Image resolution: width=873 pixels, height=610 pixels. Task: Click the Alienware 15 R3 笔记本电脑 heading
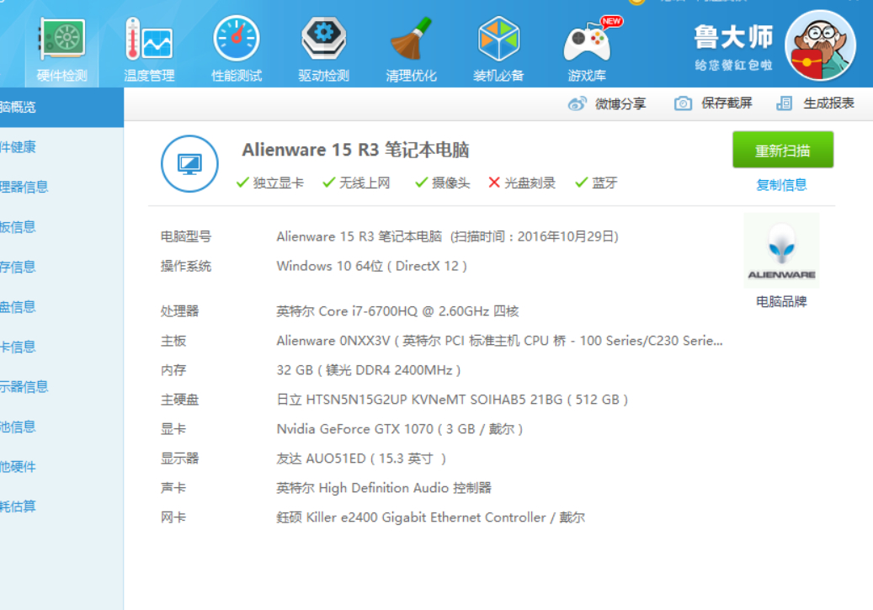[x=356, y=150]
